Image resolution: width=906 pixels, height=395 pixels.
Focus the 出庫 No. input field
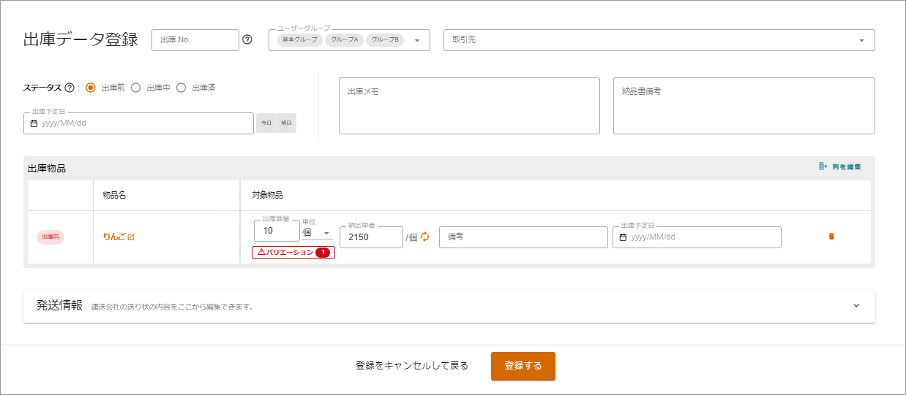195,40
